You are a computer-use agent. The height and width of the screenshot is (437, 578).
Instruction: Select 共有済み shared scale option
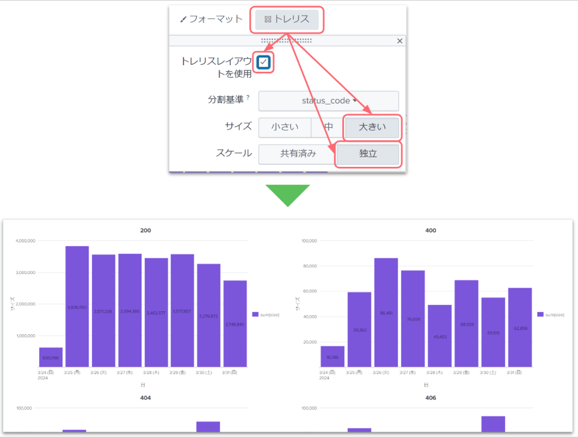298,154
